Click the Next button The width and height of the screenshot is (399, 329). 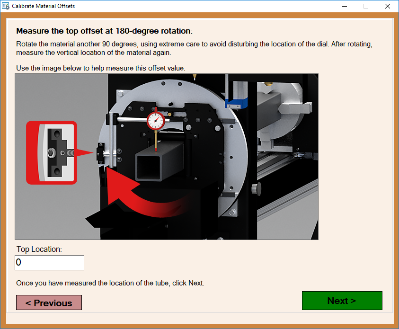(342, 301)
